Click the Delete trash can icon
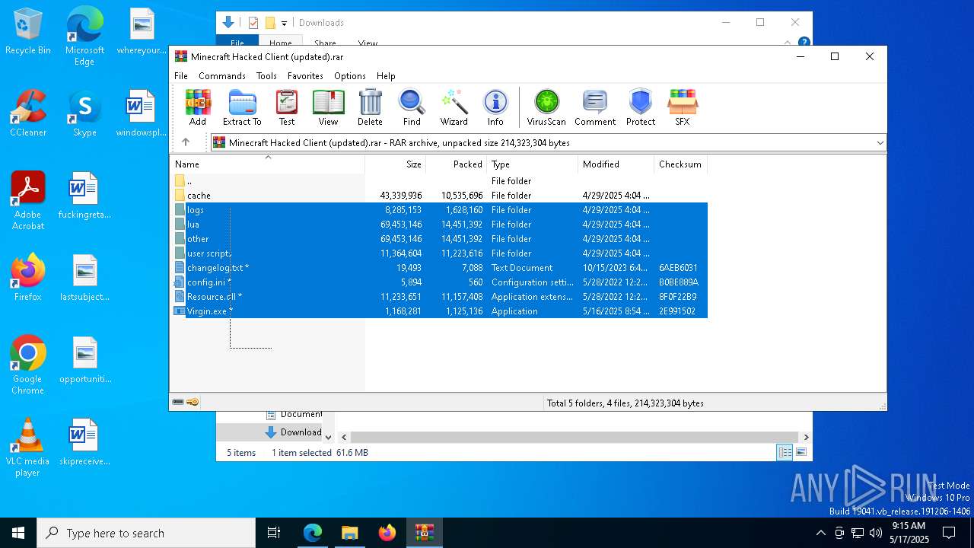Screen dimensions: 974x548 pyautogui.click(x=370, y=107)
